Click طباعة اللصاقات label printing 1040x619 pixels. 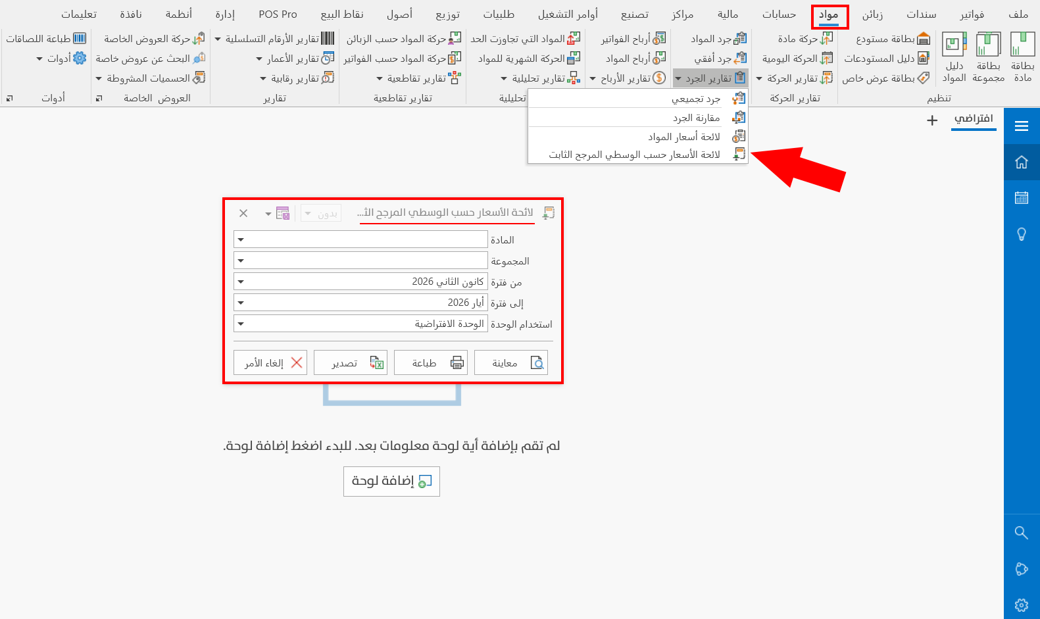point(46,39)
